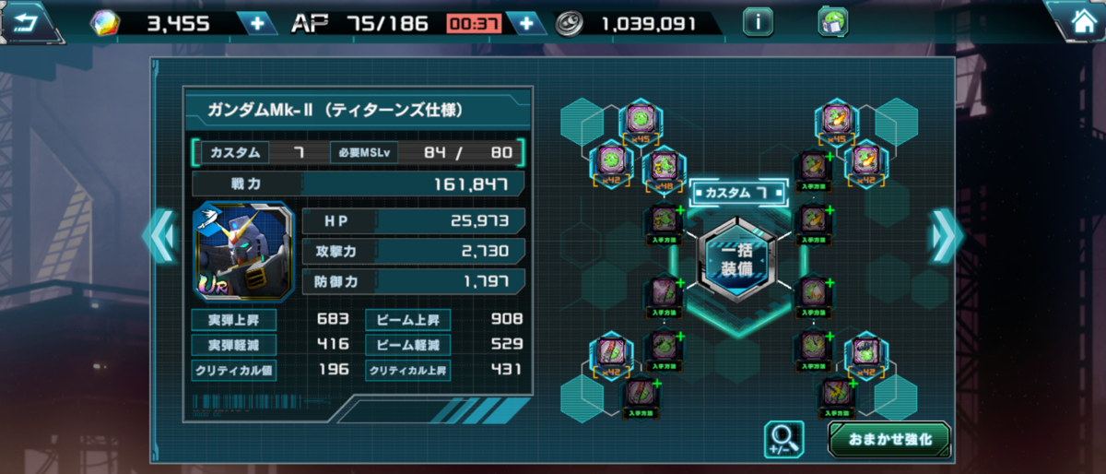The width and height of the screenshot is (1106, 474).
Task: Select top-right x45 part slot
Action: click(x=836, y=124)
